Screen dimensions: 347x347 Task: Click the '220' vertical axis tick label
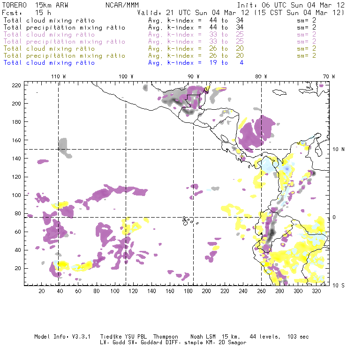click(16, 85)
